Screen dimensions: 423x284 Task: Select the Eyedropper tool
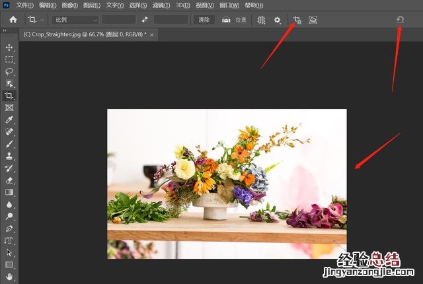coord(9,120)
